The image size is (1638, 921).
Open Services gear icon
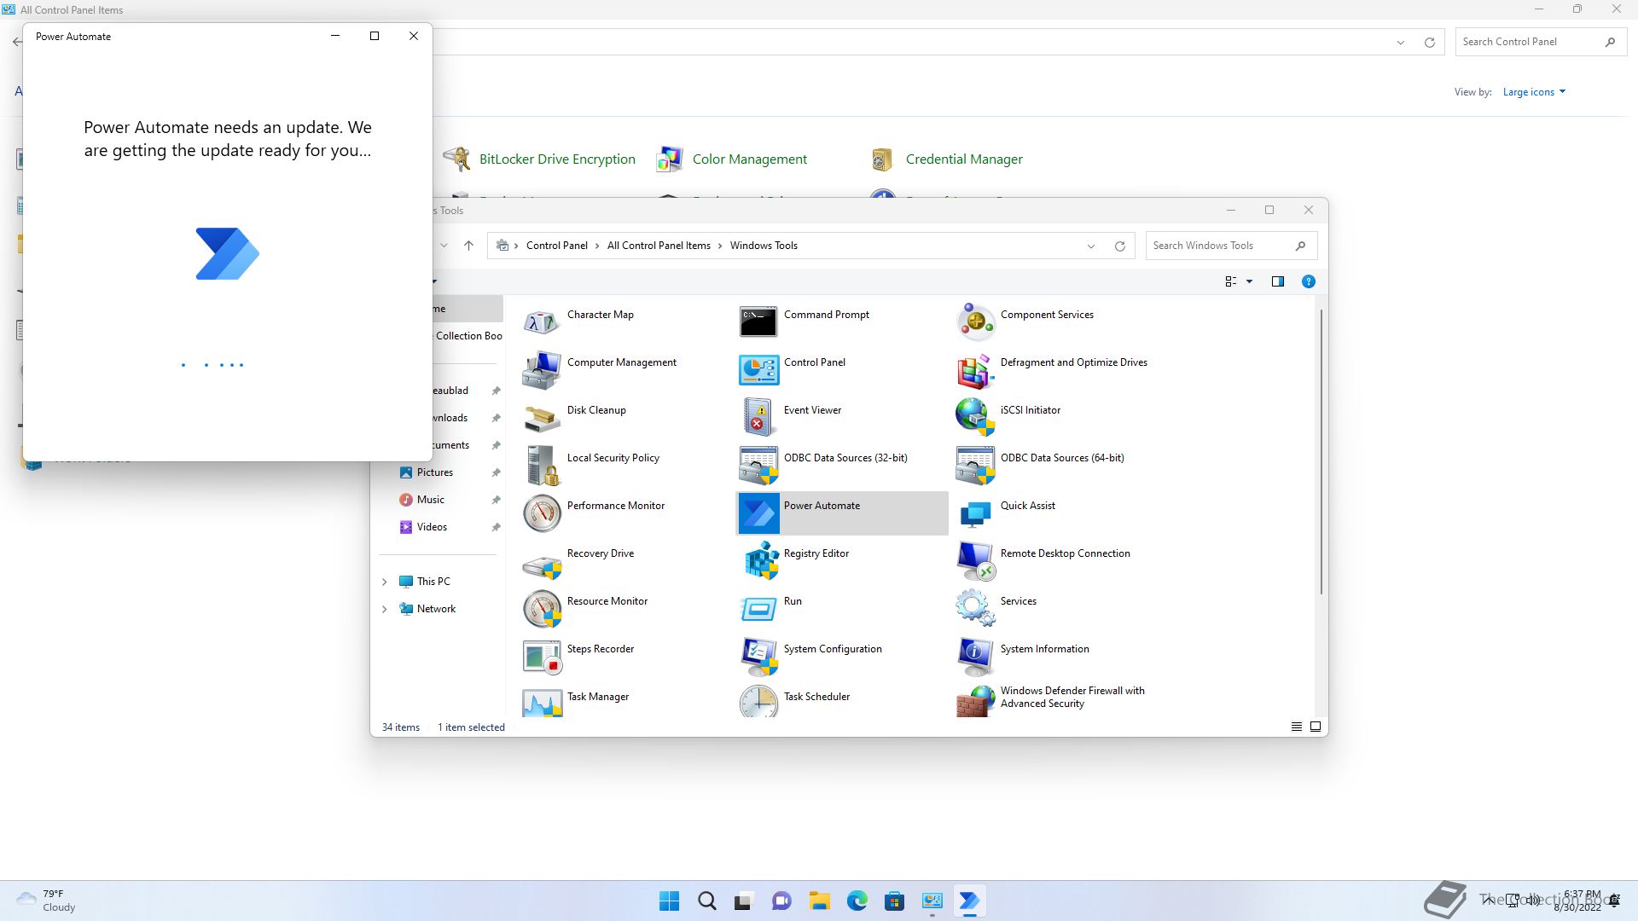(975, 609)
